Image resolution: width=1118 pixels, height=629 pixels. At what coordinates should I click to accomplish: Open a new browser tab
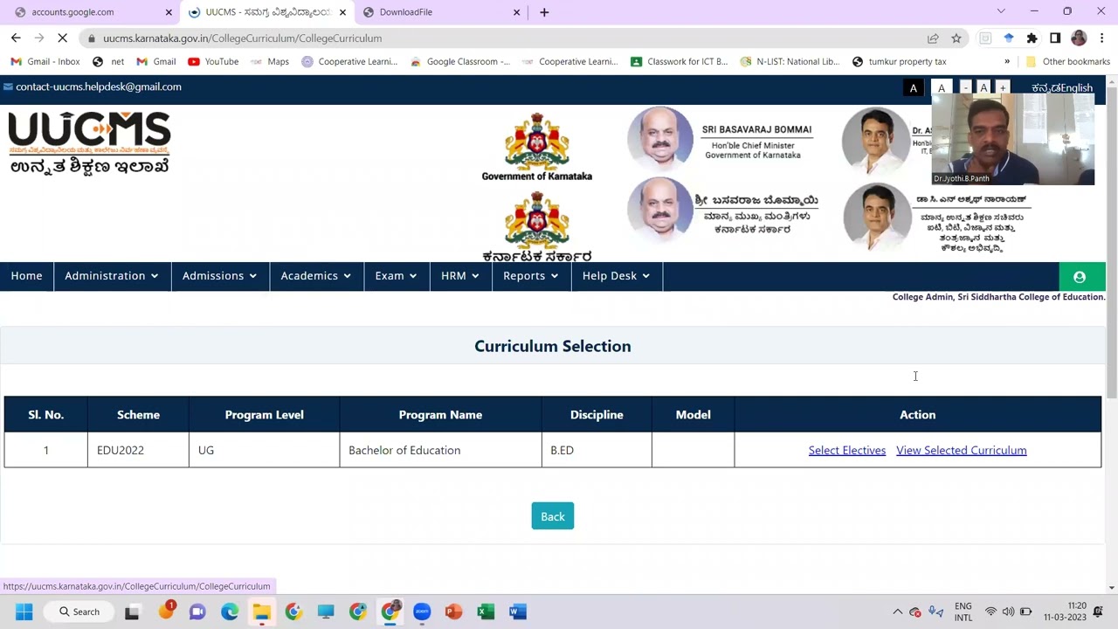click(x=544, y=12)
